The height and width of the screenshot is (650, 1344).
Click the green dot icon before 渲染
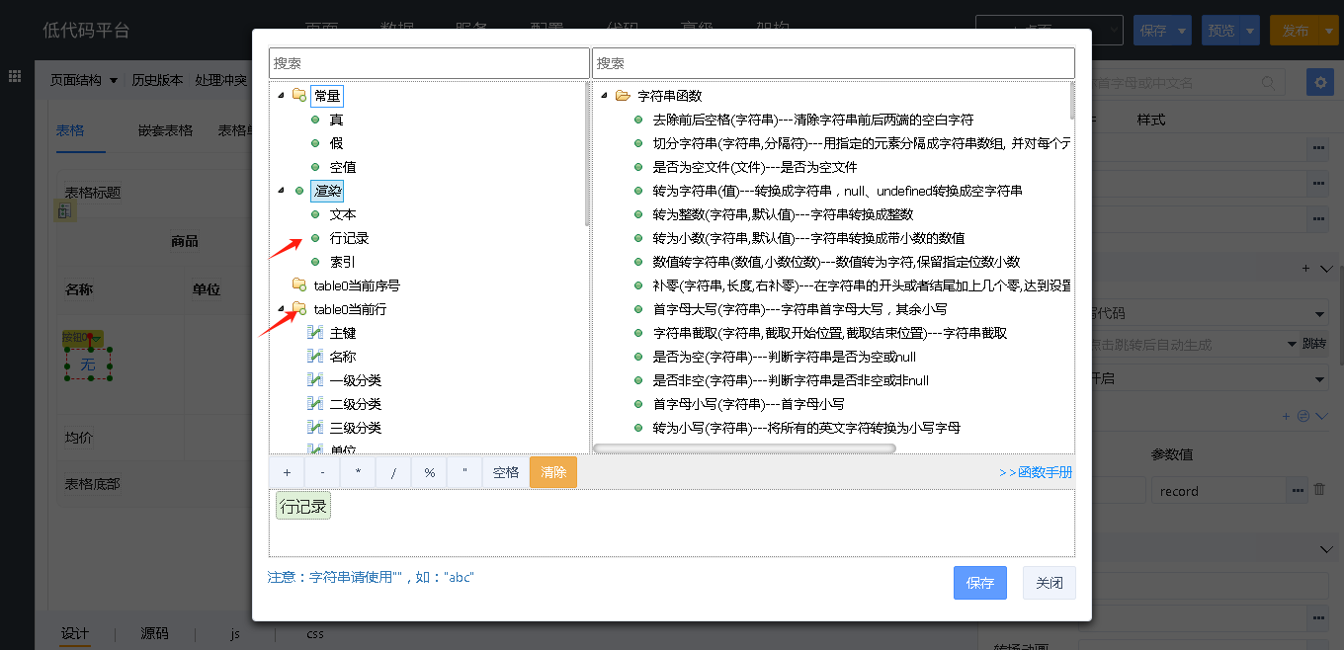[299, 191]
